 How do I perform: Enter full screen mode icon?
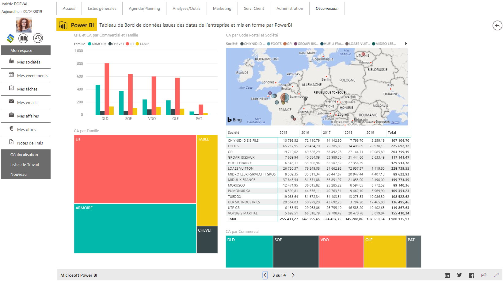pyautogui.click(x=496, y=275)
